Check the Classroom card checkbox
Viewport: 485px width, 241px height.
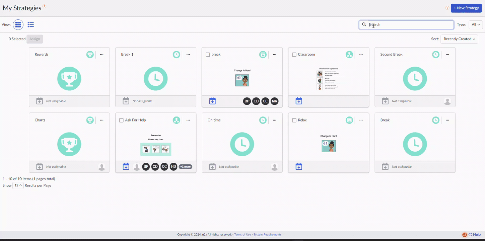click(294, 55)
